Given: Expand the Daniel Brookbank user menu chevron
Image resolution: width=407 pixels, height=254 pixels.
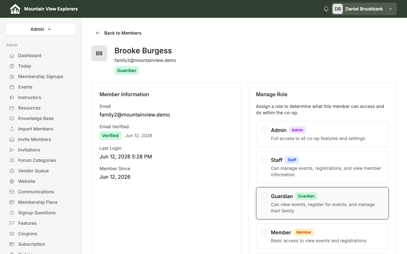Looking at the screenshot, I should pyautogui.click(x=390, y=9).
